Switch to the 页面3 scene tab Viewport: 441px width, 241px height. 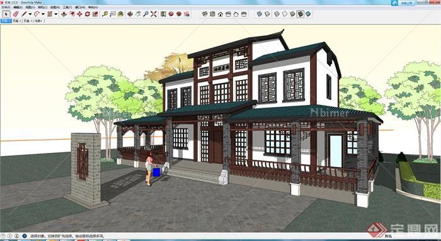pyautogui.click(x=28, y=21)
